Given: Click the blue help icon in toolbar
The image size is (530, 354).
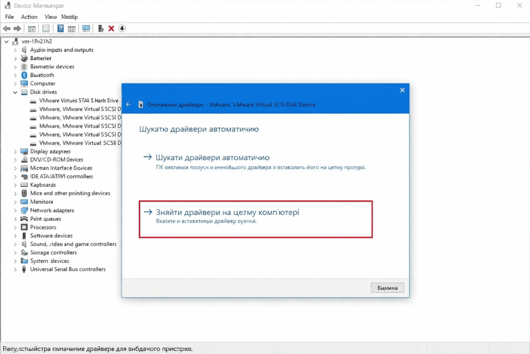Looking at the screenshot, I should pos(61,29).
